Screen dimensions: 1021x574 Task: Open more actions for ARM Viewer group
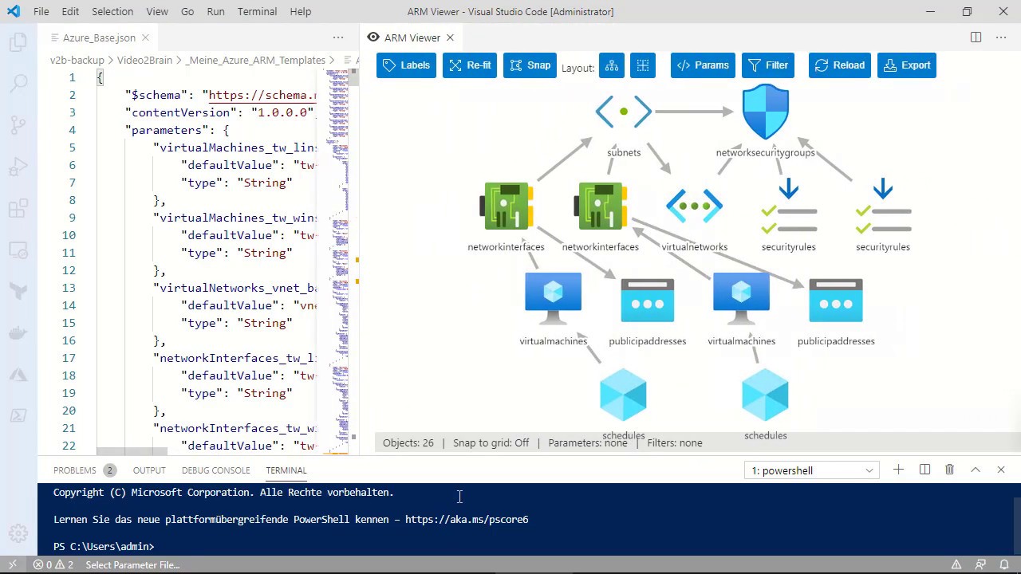pos(1001,37)
